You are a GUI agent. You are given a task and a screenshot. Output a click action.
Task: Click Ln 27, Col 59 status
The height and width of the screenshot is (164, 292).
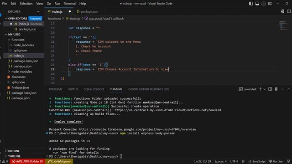click(x=203, y=161)
